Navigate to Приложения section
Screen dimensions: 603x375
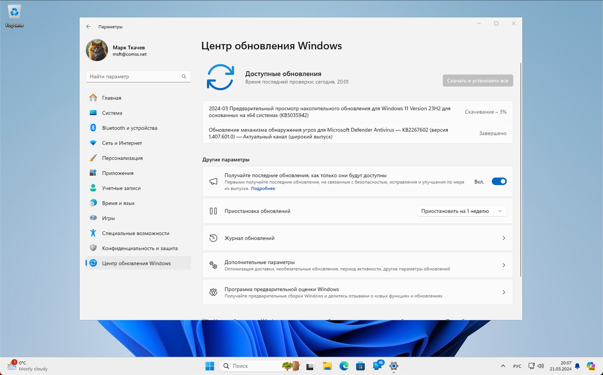[x=138, y=173]
